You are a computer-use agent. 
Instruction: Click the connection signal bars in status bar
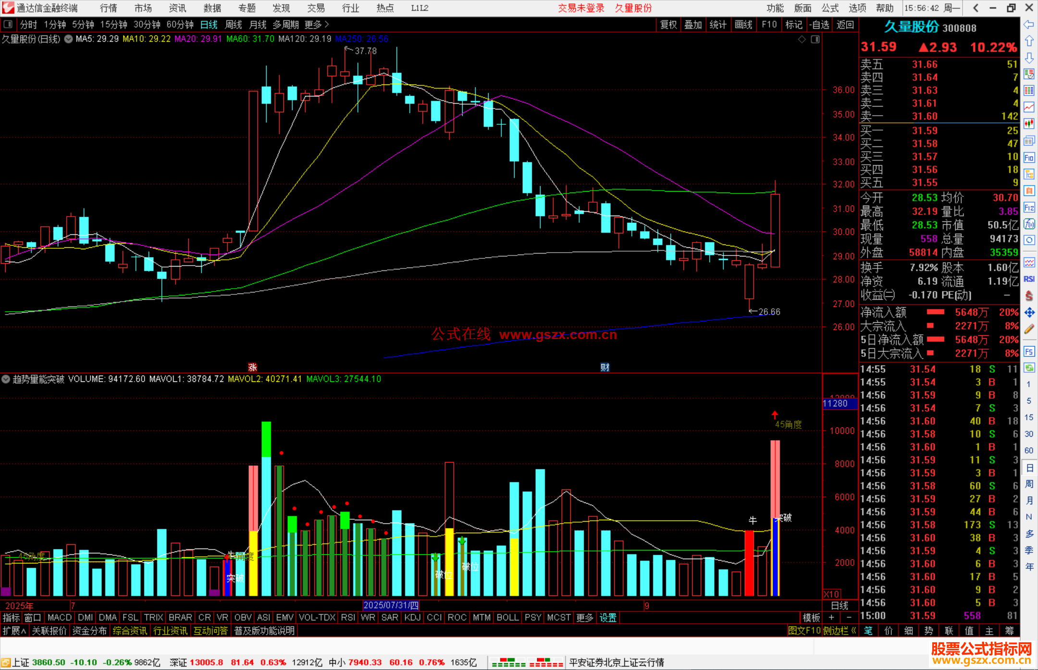point(527,662)
